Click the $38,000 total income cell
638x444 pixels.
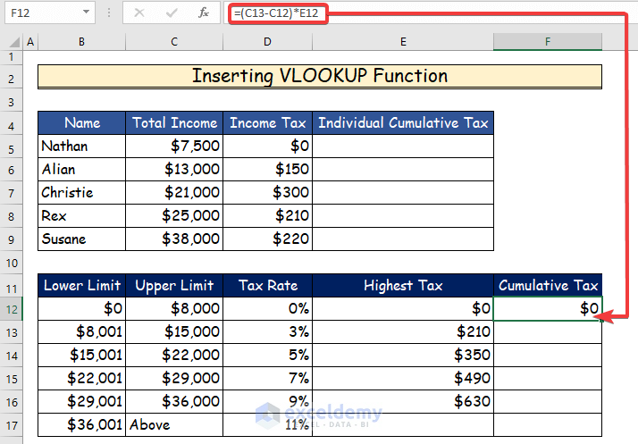click(174, 239)
